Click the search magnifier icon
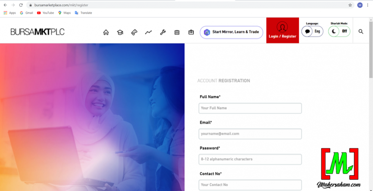This screenshot has height=191, width=373. [x=361, y=32]
